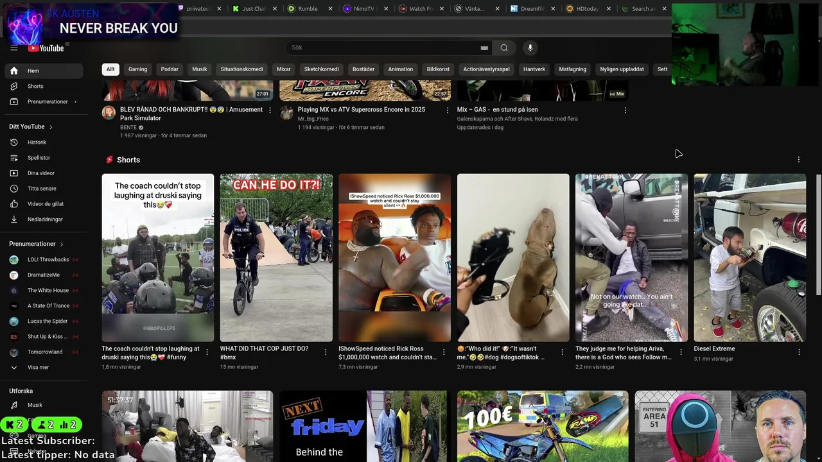
Task: Start voice search with microphone icon
Action: pyautogui.click(x=530, y=47)
